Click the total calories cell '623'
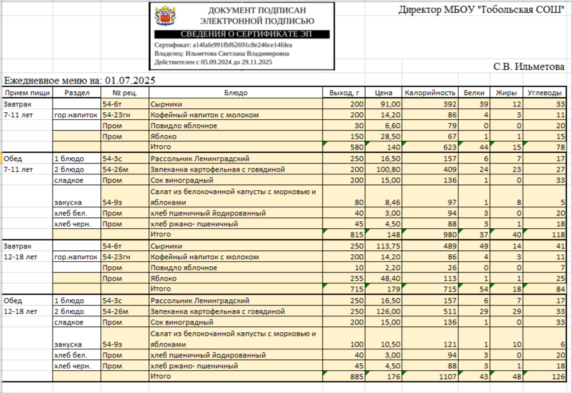Screen dimensions: 571x393 coord(430,147)
